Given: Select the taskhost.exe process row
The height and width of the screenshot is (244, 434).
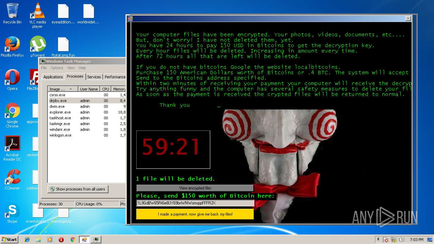Looking at the screenshot, I should click(x=87, y=118).
